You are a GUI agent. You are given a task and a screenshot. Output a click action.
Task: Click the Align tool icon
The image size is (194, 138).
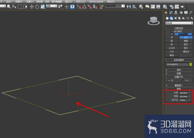coord(134,7)
